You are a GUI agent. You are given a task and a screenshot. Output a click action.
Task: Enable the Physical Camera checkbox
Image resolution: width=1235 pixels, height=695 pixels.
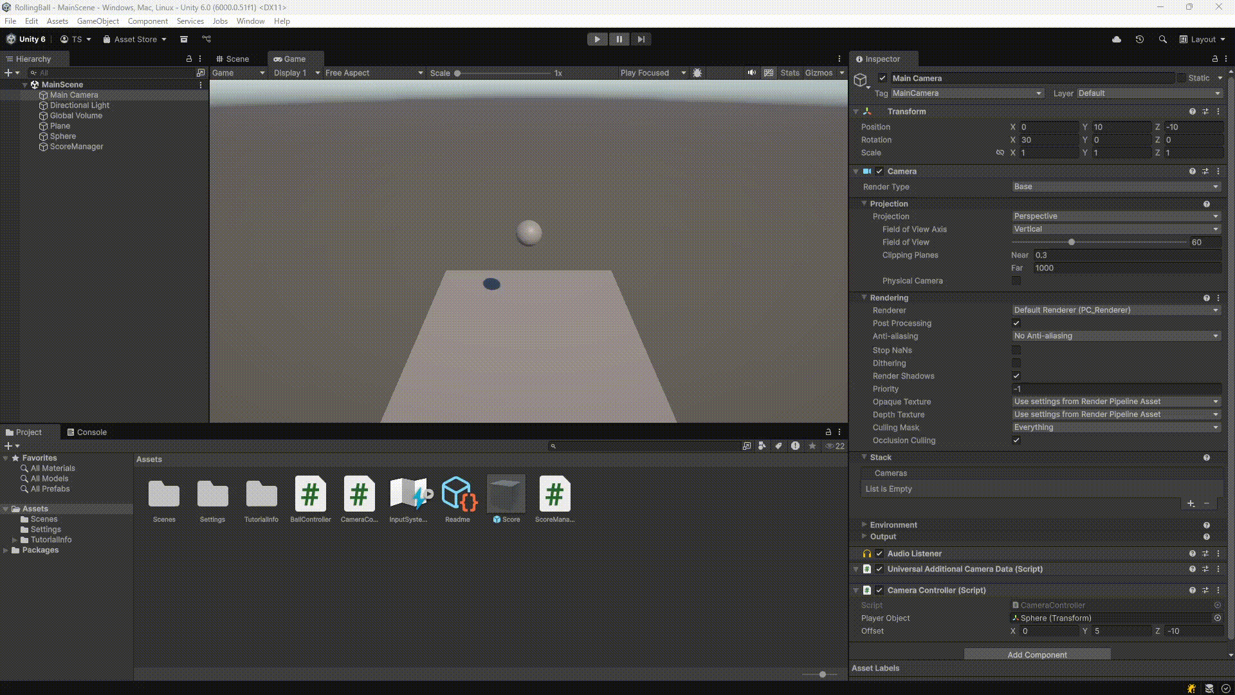click(x=1016, y=281)
